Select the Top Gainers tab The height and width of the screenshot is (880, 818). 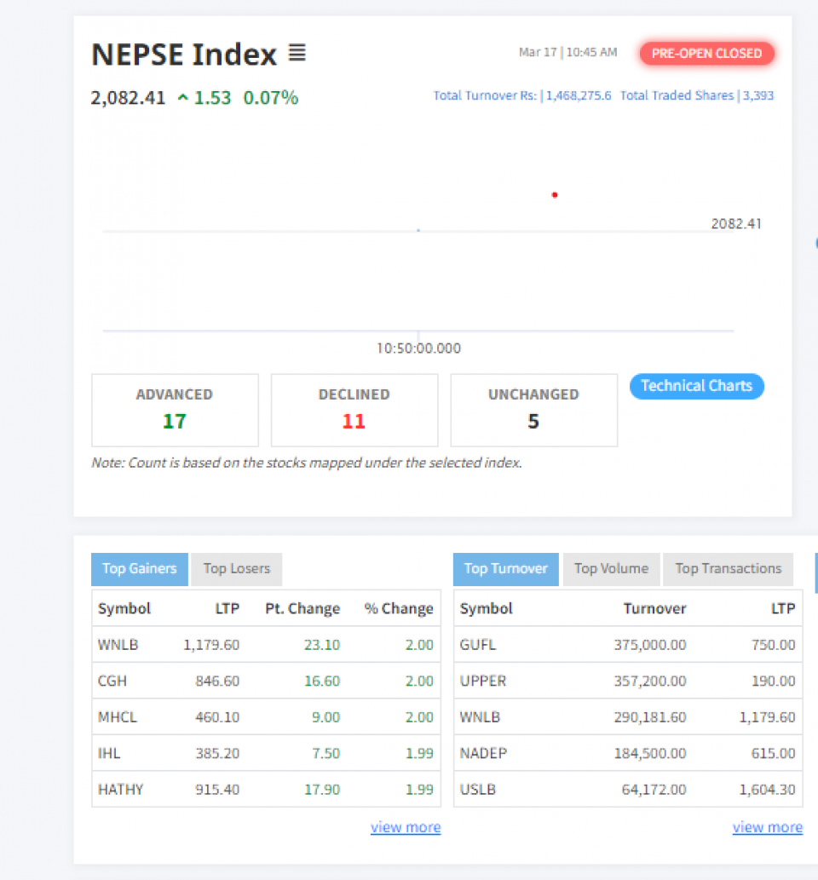(140, 569)
